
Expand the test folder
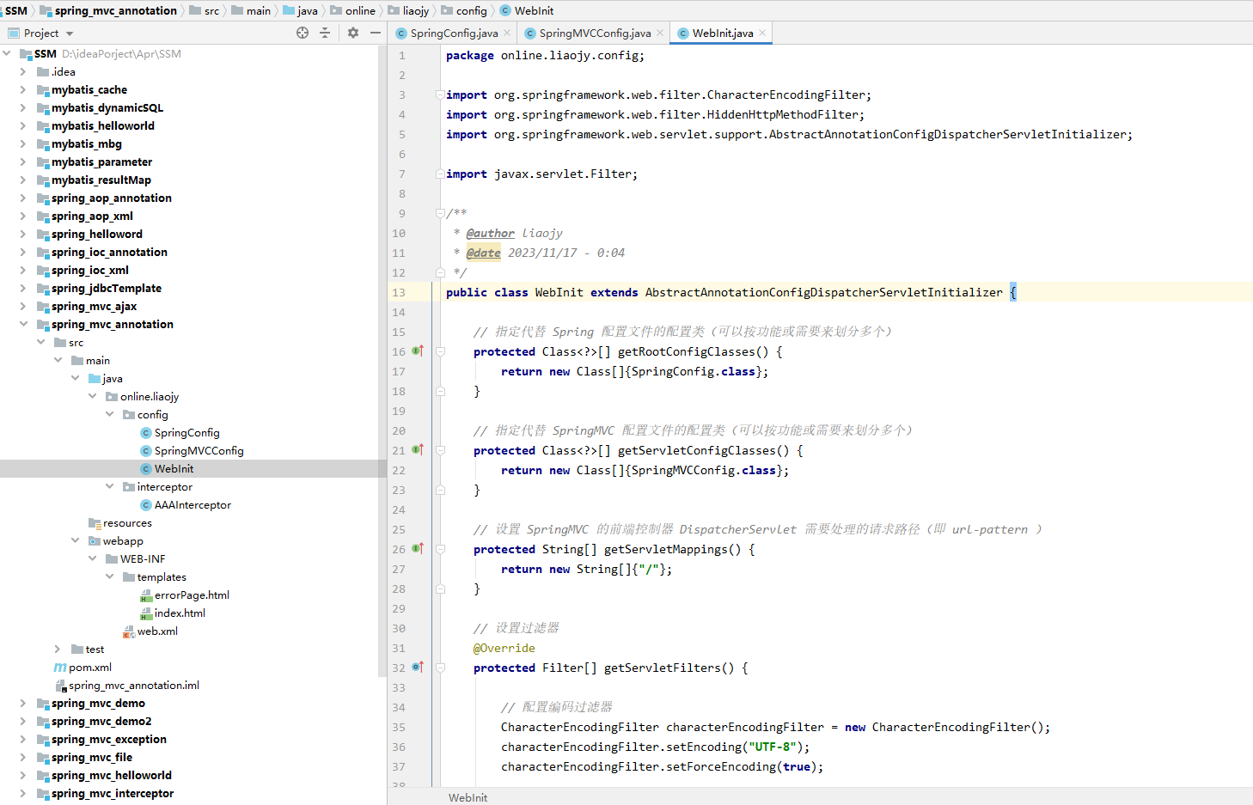click(58, 649)
